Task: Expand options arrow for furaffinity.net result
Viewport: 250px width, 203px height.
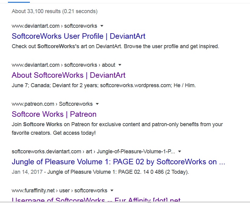Action: tap(112, 191)
